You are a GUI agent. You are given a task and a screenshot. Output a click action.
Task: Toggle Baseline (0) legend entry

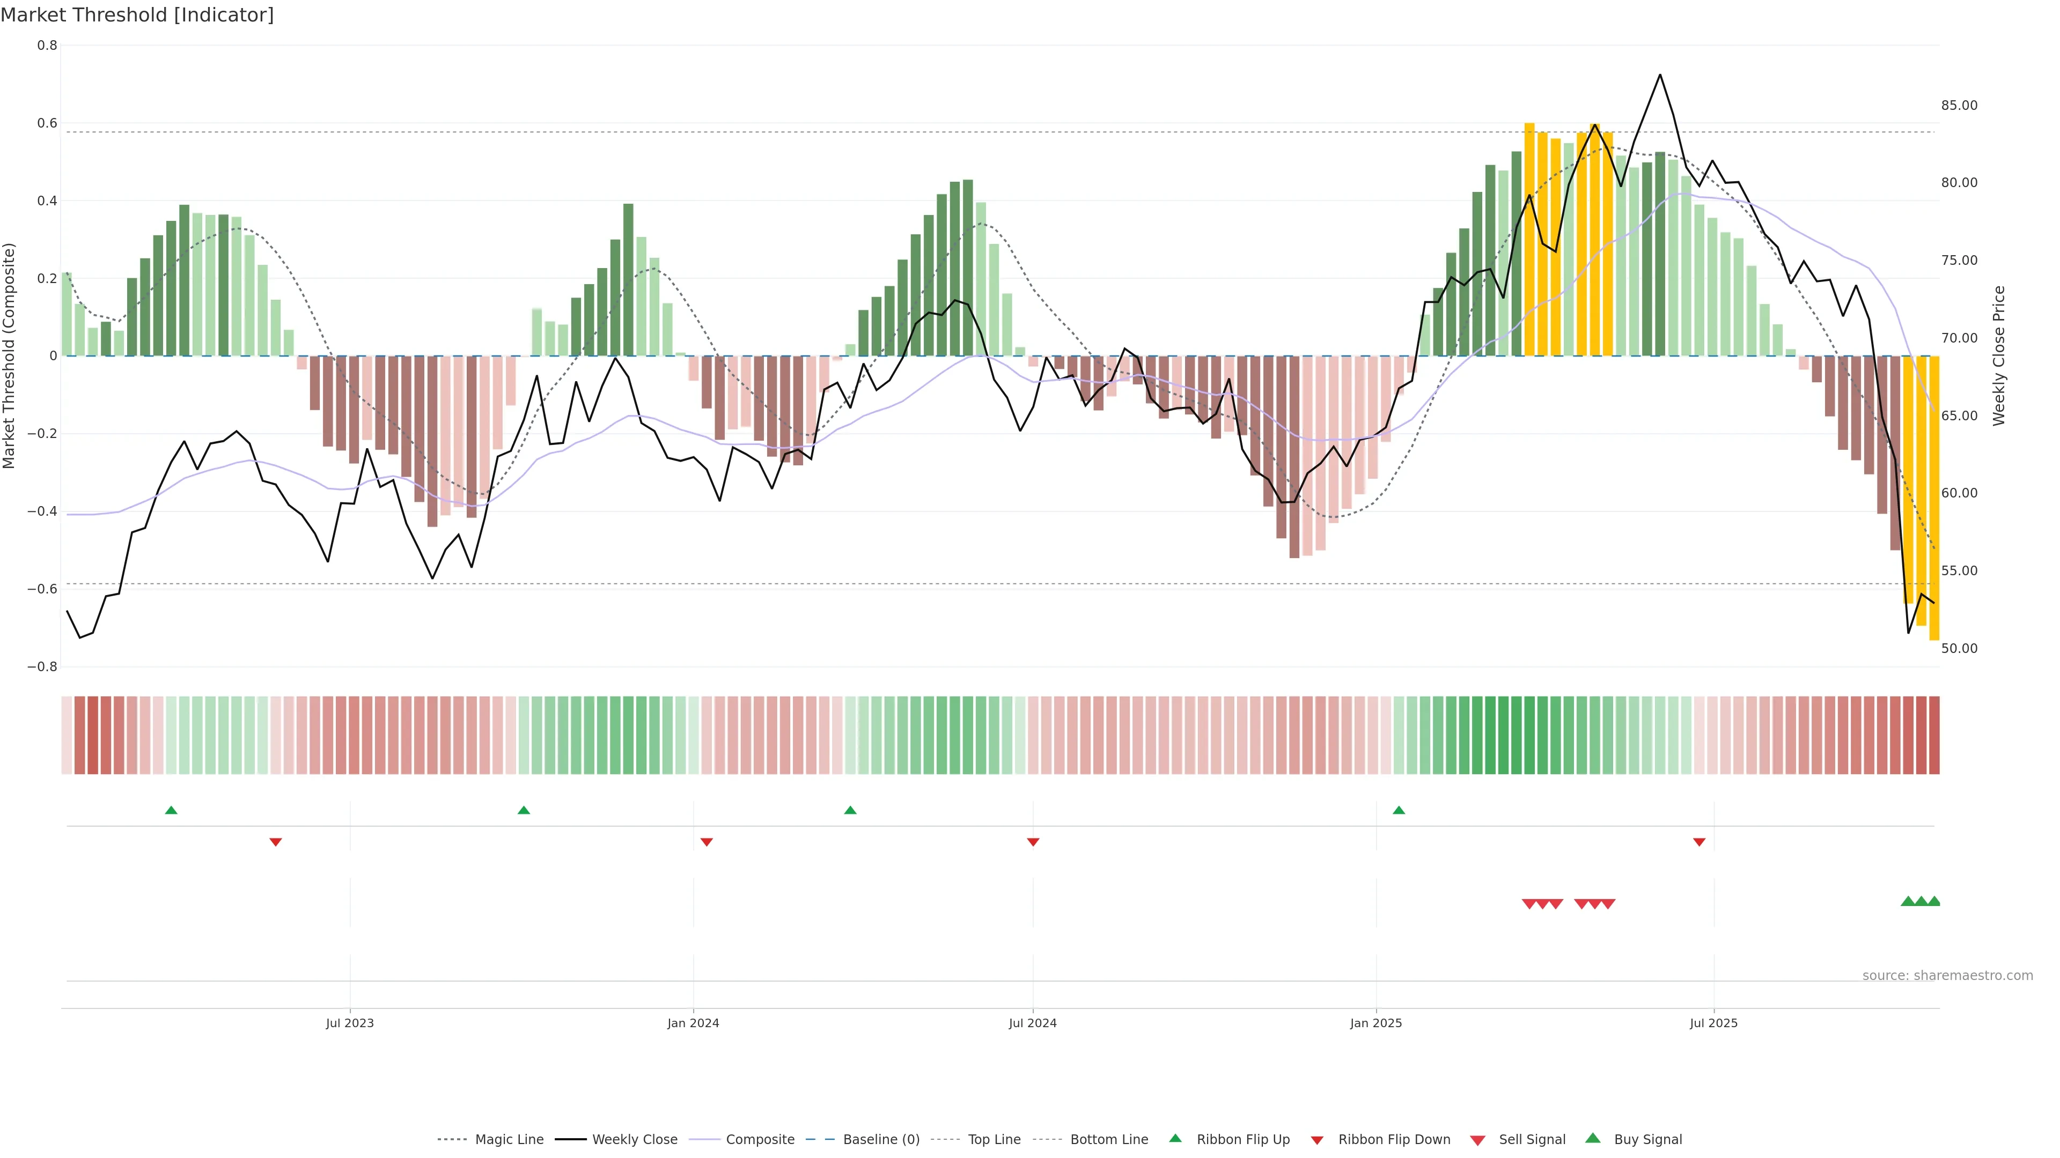coord(880,1140)
